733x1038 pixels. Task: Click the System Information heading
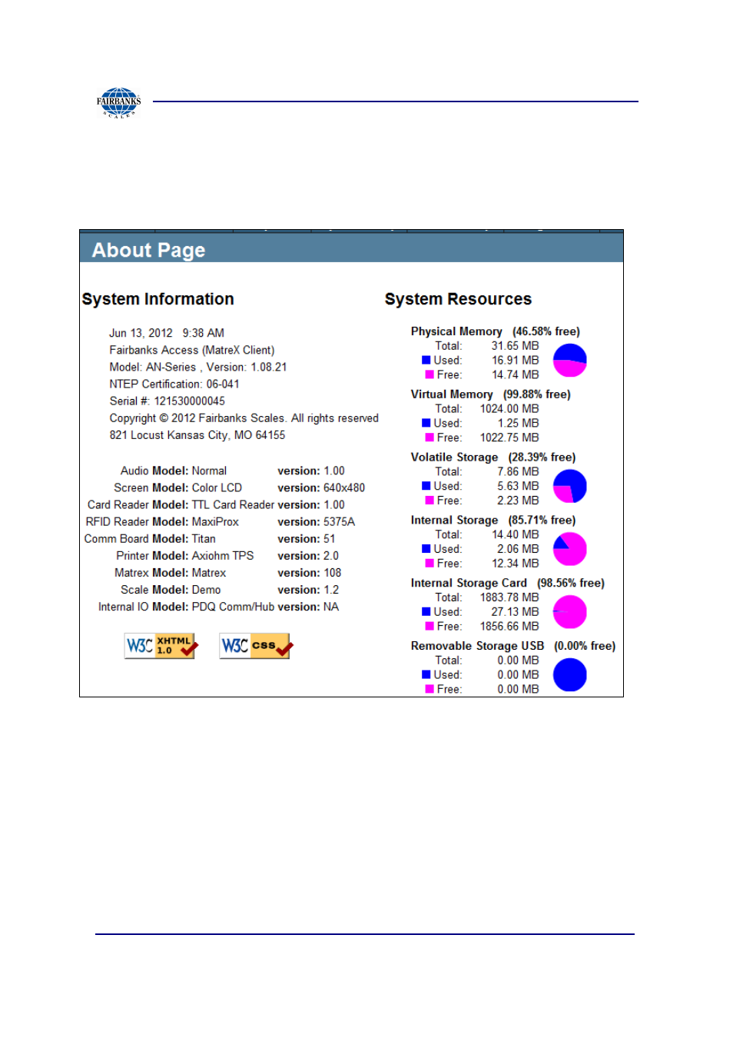158,299
